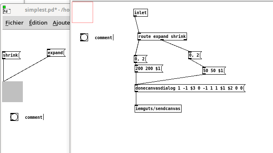Select the inlet object box
The image size is (273, 153).
click(141, 13)
